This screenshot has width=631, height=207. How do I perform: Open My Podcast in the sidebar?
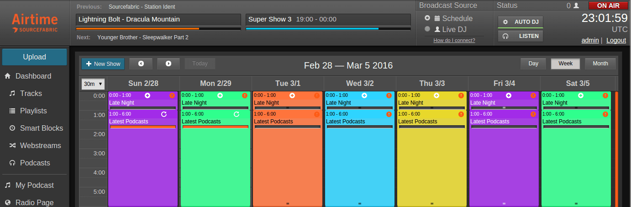[x=35, y=186]
